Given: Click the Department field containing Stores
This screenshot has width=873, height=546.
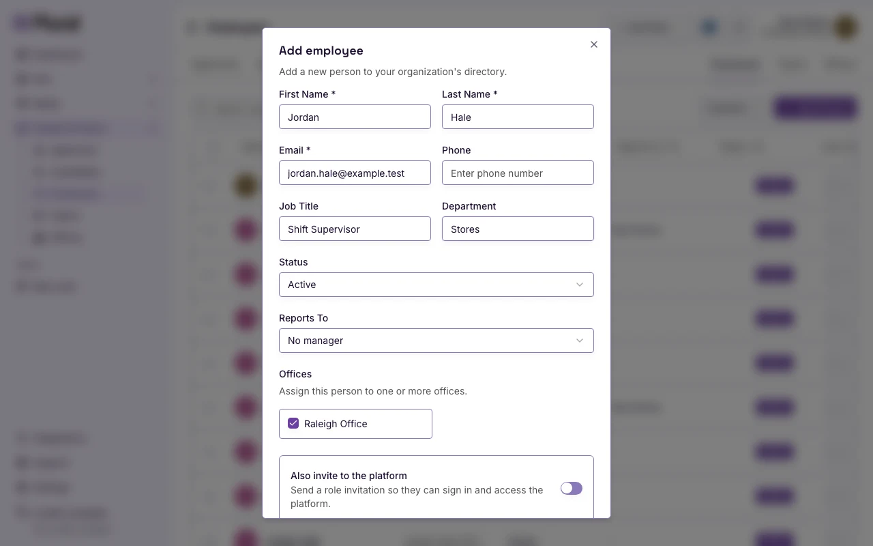Looking at the screenshot, I should click(518, 229).
